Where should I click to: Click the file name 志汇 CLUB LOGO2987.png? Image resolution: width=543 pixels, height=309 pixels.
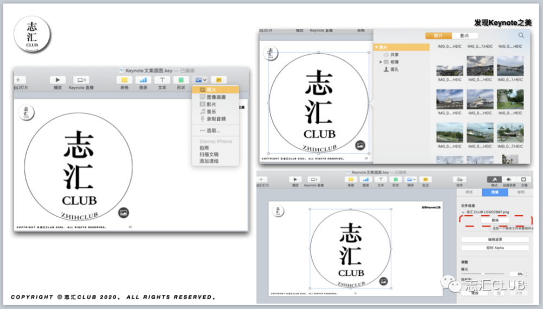coord(487,212)
